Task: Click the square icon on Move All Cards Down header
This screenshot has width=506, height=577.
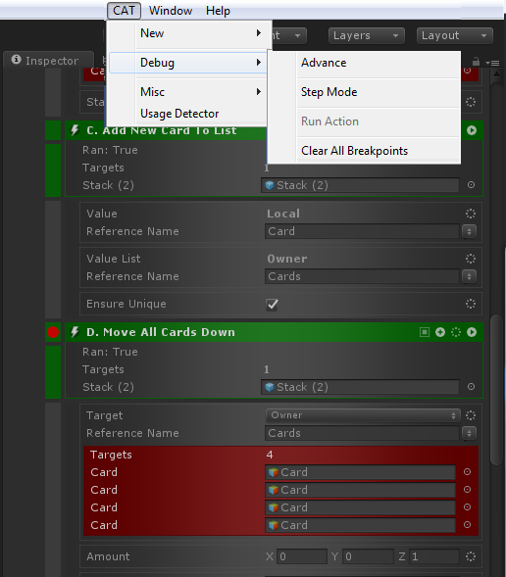Action: 425,332
